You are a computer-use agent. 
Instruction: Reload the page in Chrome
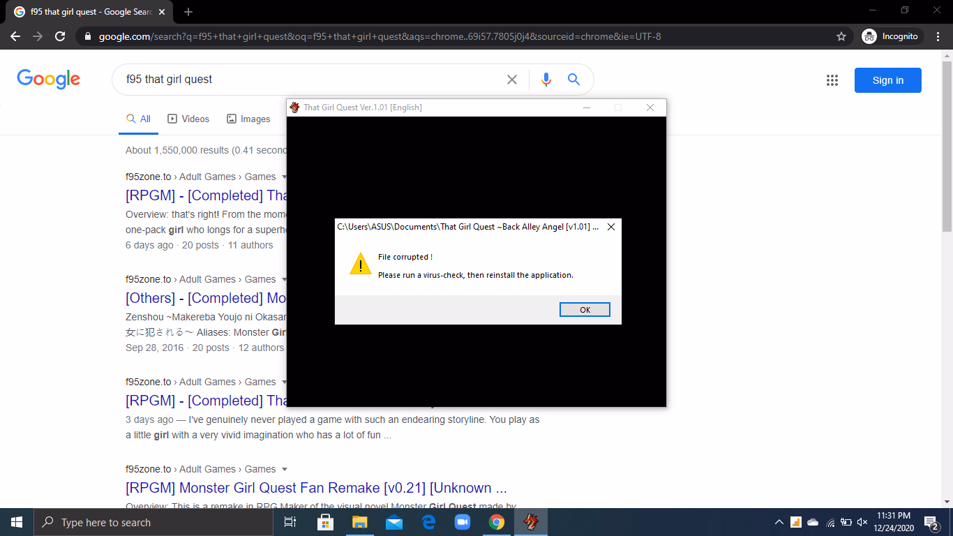[x=61, y=36]
